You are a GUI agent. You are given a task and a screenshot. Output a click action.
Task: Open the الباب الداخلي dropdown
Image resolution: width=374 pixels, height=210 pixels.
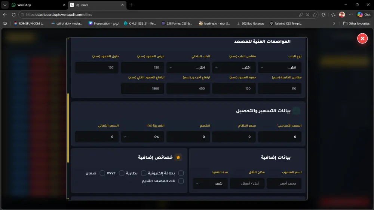188,67
